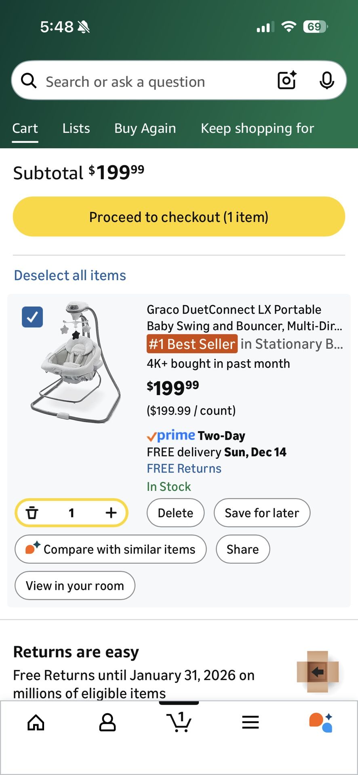
Task: Click Deselect all items
Action: click(69, 275)
